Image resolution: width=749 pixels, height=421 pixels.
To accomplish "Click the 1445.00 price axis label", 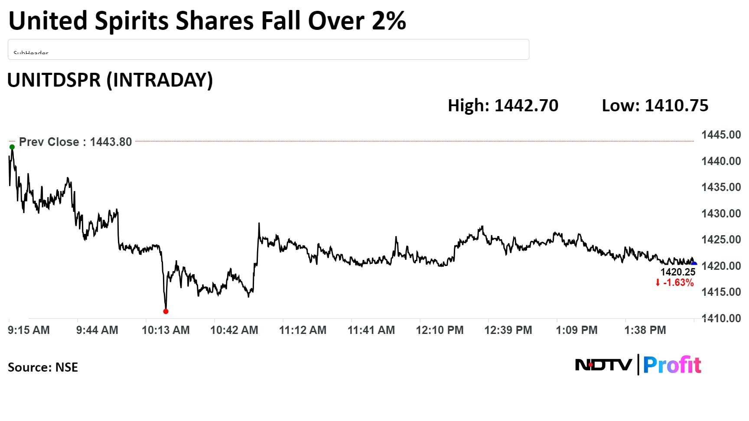I will [x=721, y=135].
